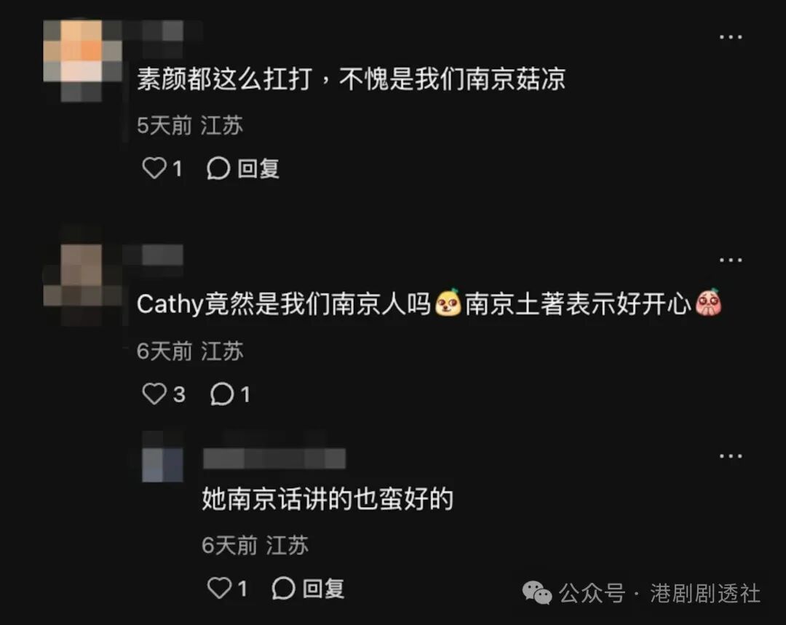Open replies bubble on the Cathy comment
The width and height of the screenshot is (786, 625).
[x=221, y=394]
